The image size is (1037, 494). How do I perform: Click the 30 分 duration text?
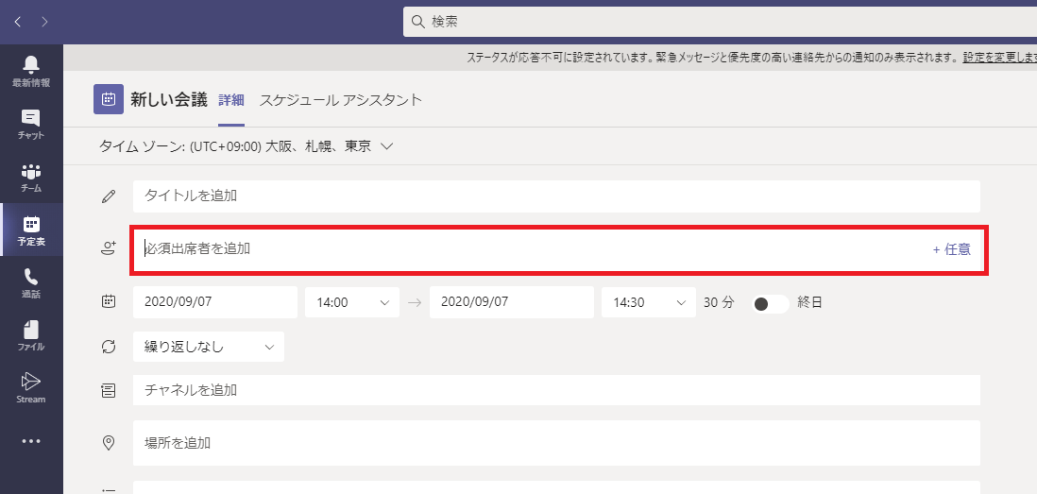(x=719, y=303)
